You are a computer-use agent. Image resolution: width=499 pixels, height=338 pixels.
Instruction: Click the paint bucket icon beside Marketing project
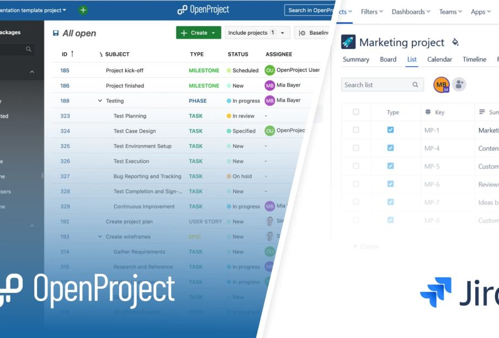[x=455, y=42]
